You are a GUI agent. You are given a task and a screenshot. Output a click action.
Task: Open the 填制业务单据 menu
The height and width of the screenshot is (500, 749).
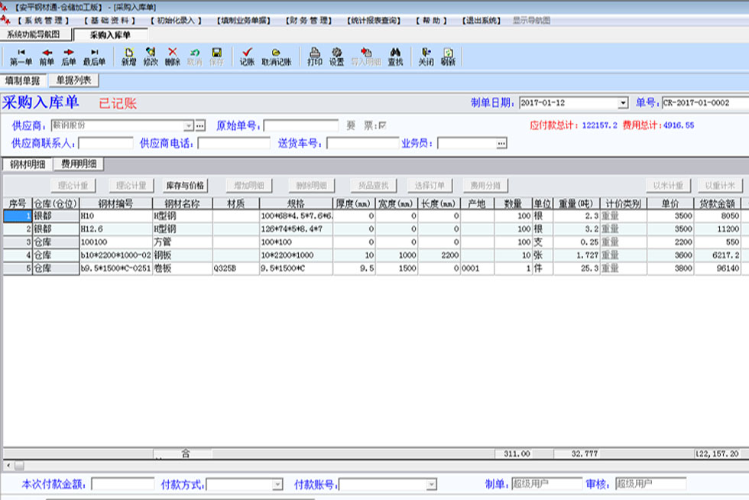pyautogui.click(x=244, y=21)
